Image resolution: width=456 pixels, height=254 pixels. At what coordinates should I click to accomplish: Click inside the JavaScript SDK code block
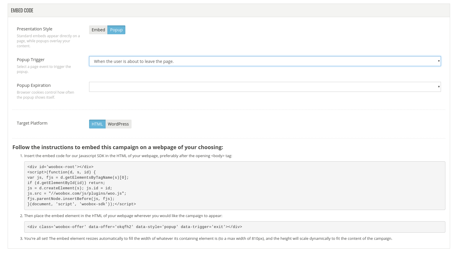pos(234,185)
